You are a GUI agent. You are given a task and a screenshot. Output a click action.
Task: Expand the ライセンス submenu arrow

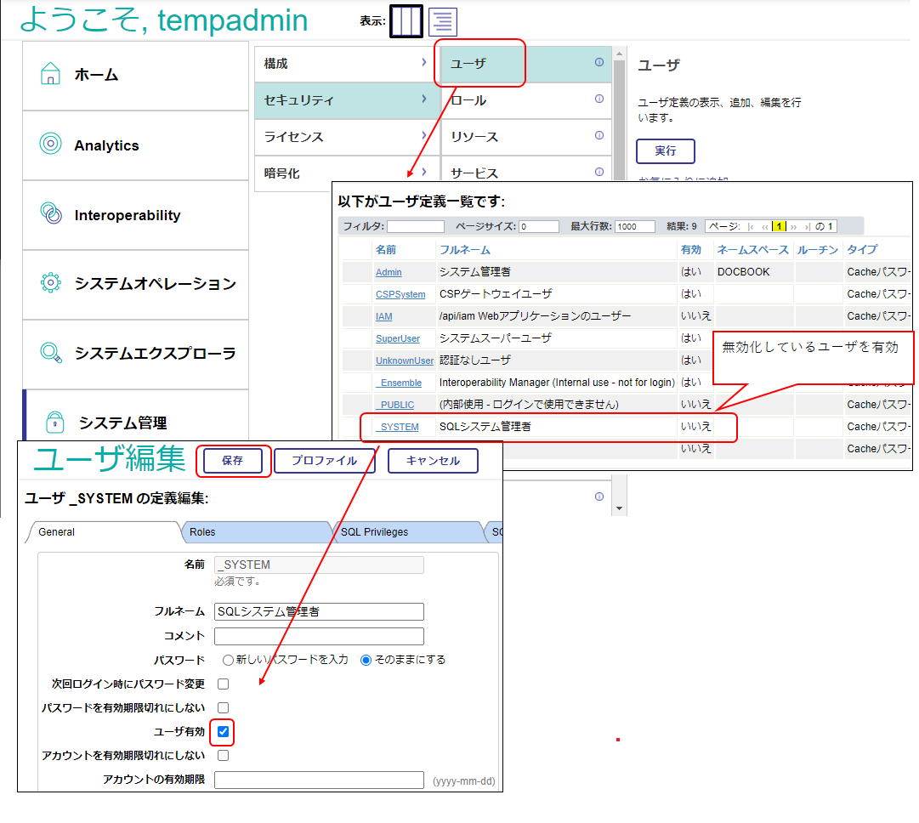click(x=423, y=136)
